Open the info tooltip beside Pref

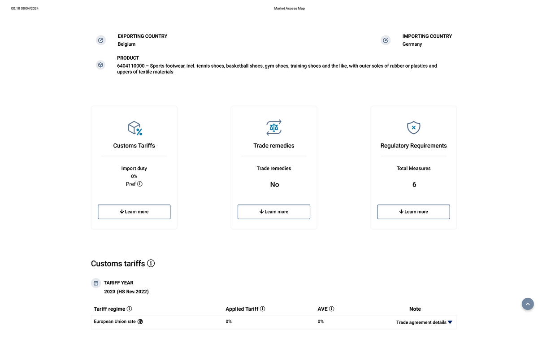pos(139,184)
